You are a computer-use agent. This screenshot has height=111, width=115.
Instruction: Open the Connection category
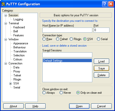15,63
